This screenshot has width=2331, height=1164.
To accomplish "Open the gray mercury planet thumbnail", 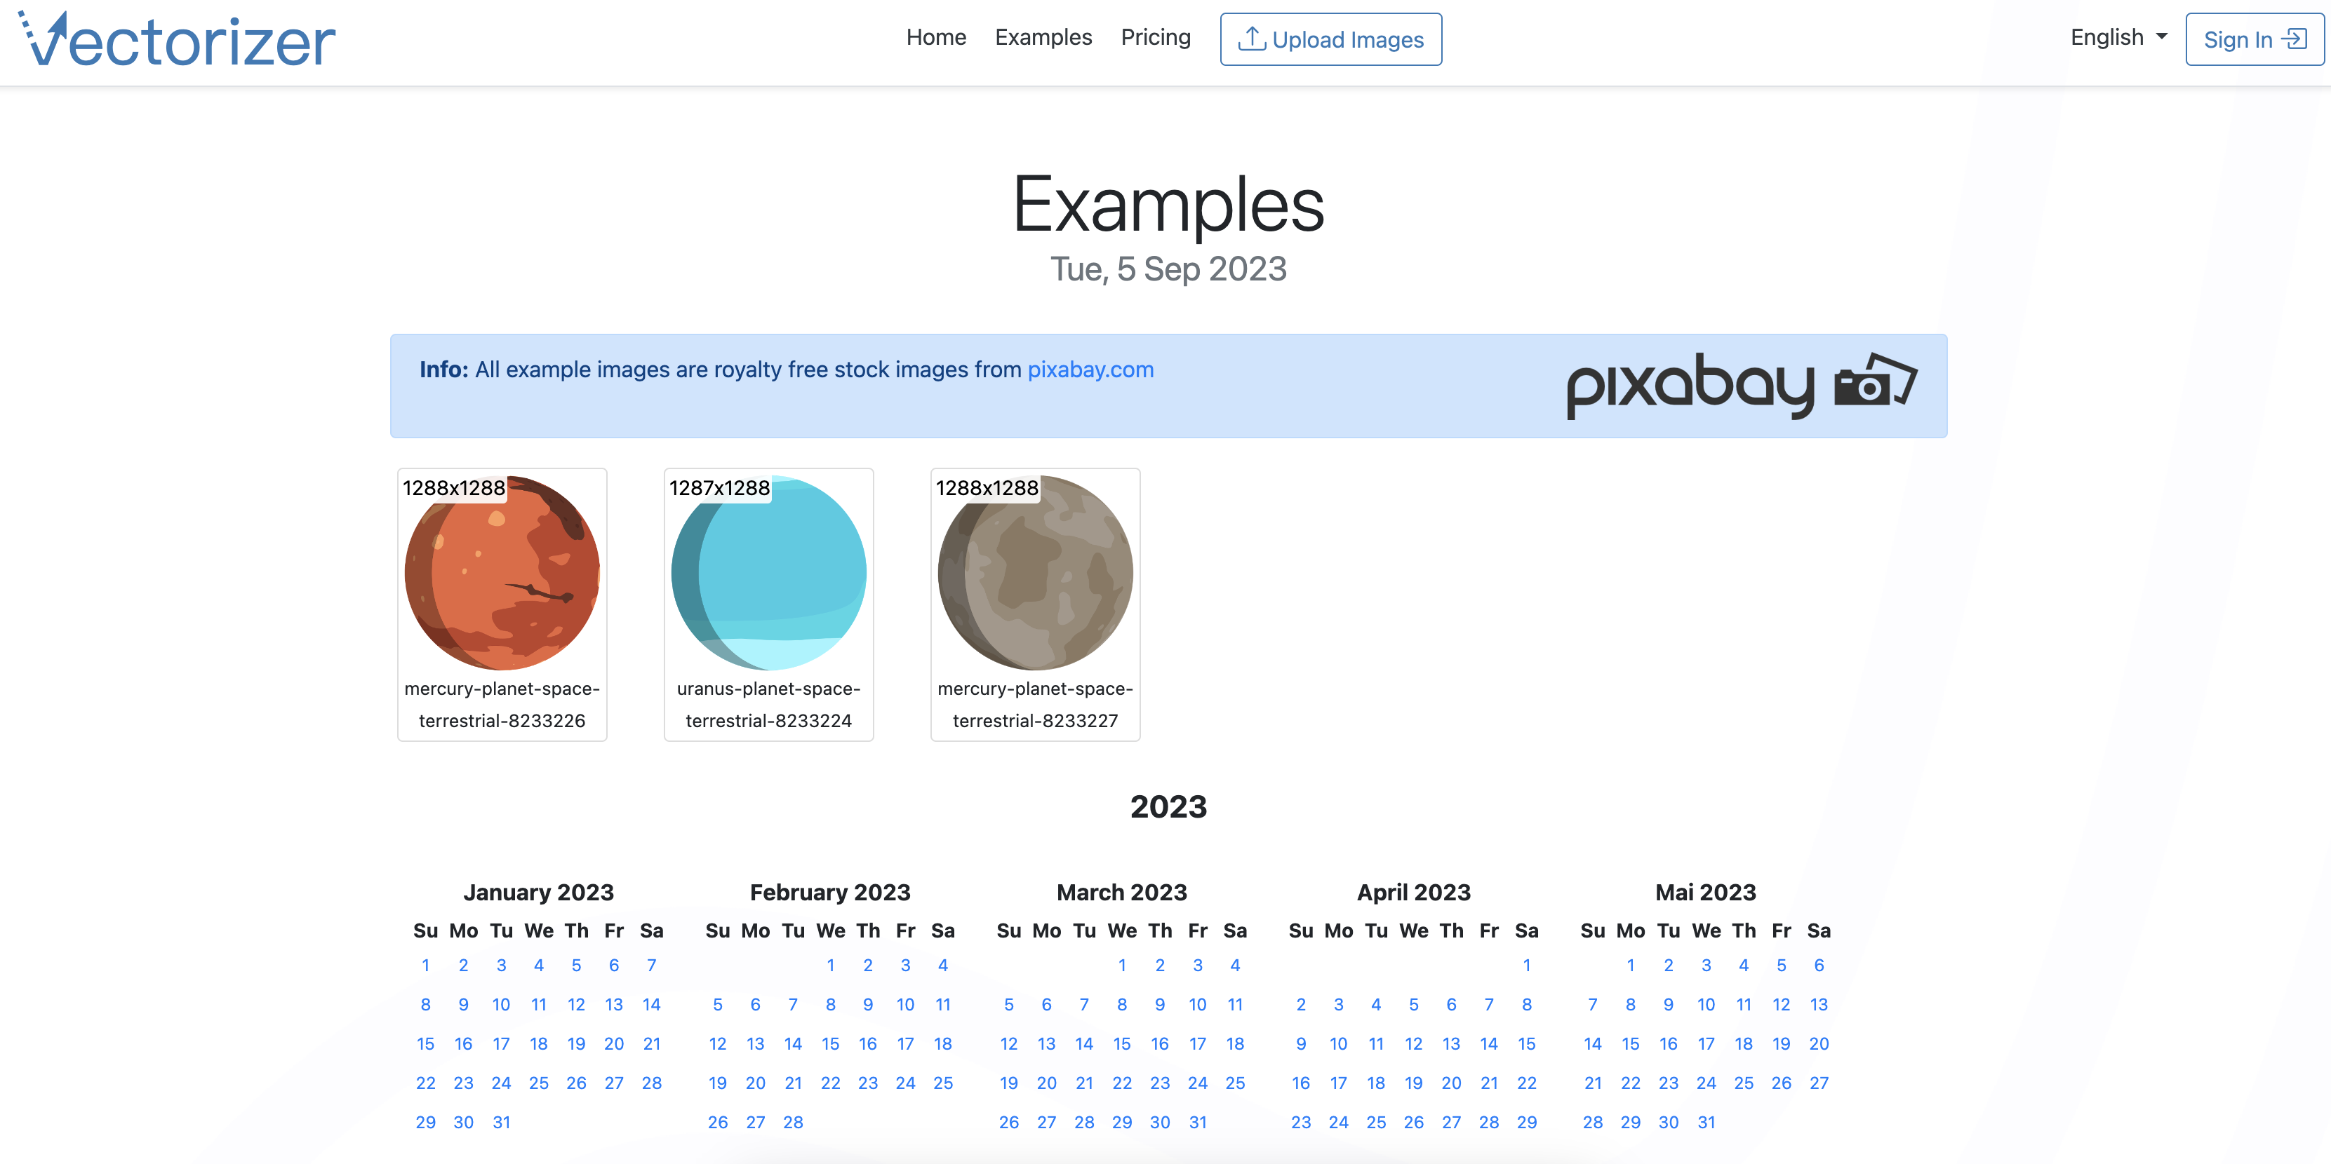I will pyautogui.click(x=1035, y=572).
